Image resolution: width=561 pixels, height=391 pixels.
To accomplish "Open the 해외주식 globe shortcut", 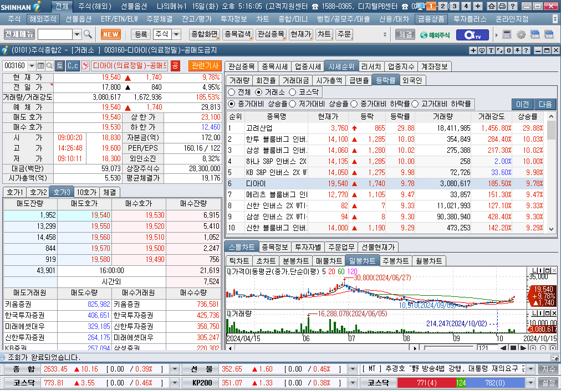I will coord(435,35).
